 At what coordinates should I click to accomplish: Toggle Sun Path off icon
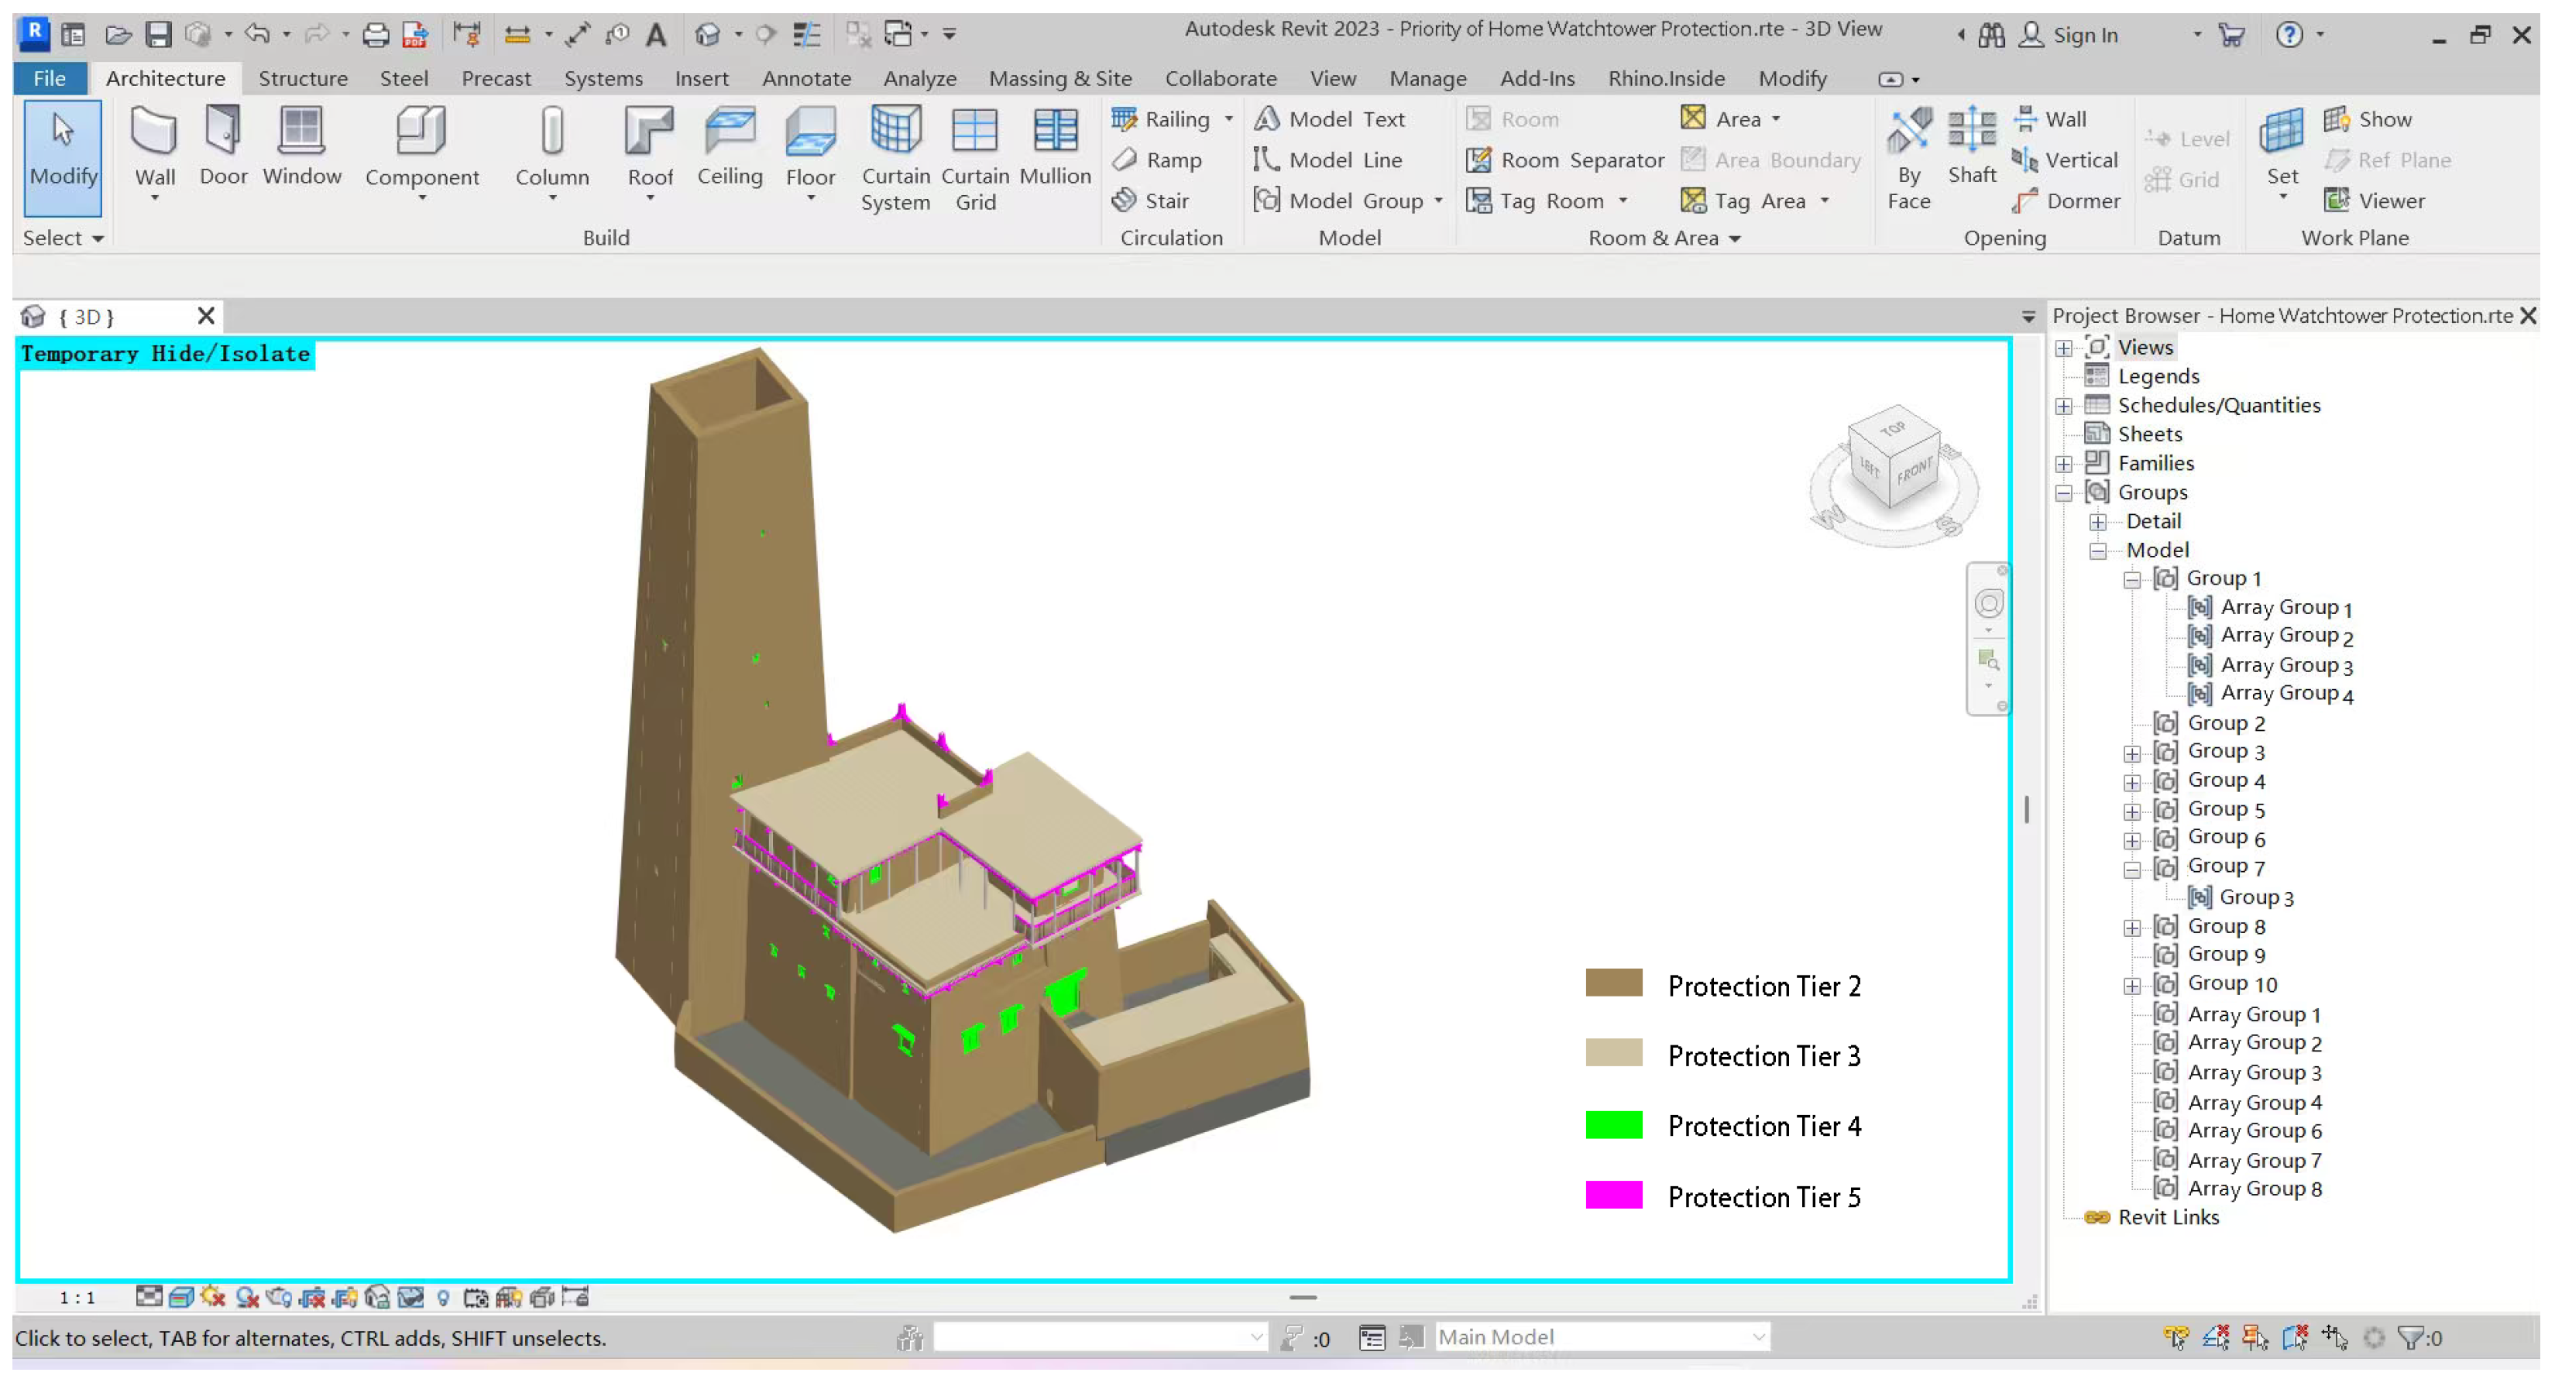[213, 1298]
